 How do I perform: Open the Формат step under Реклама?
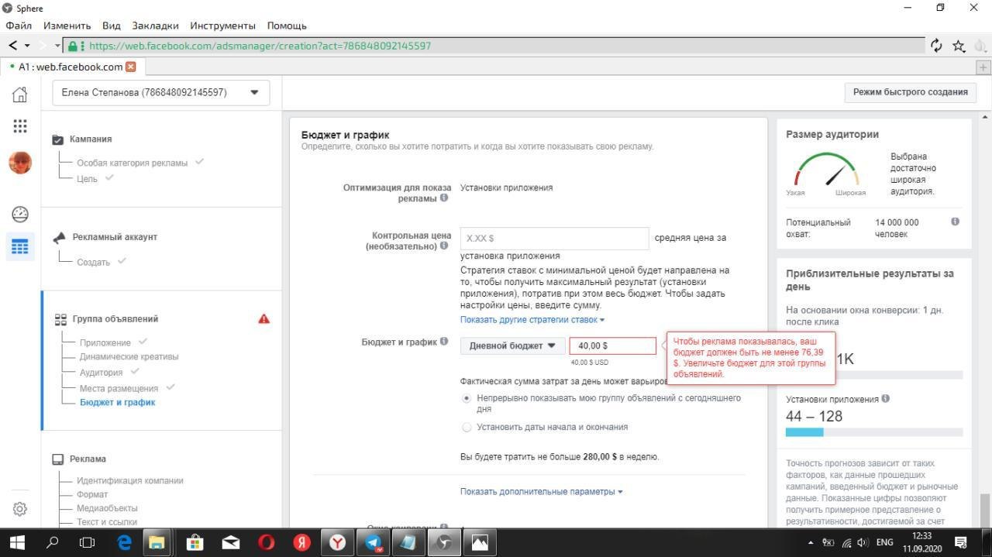(92, 494)
